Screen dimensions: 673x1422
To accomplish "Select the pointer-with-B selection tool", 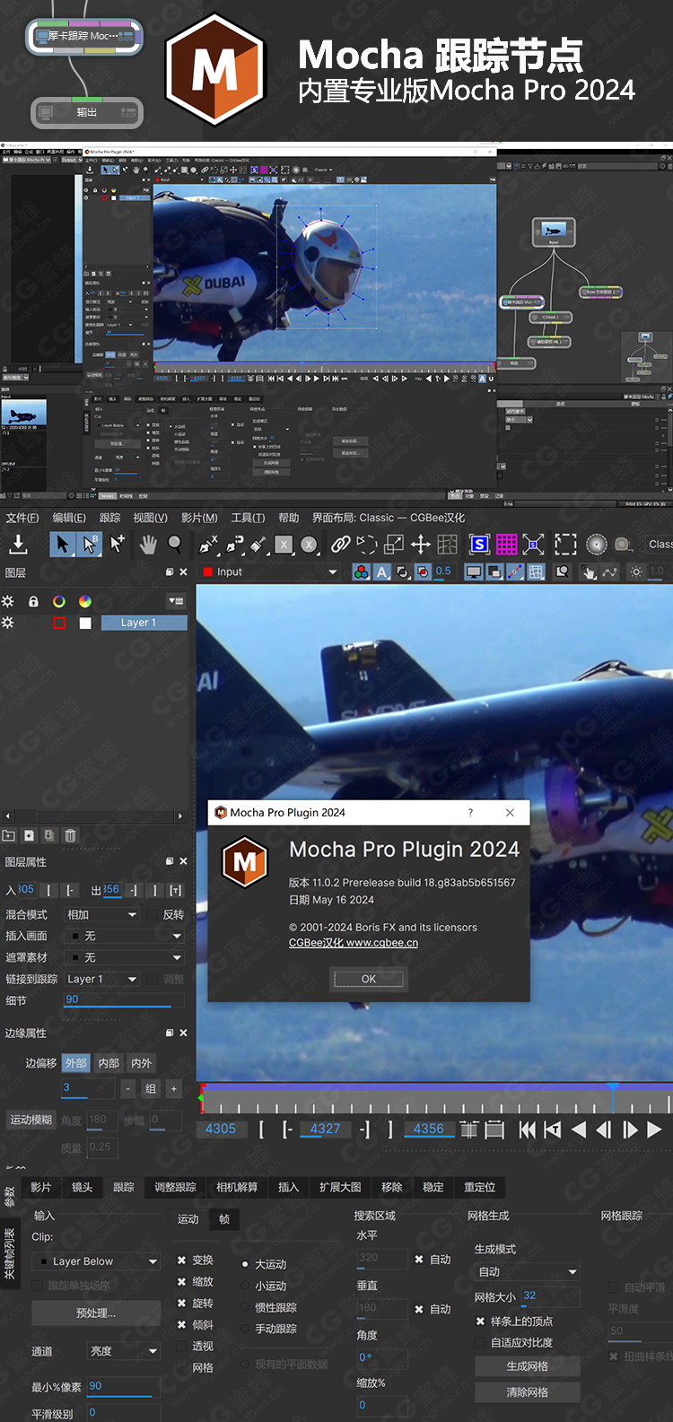I will [89, 545].
